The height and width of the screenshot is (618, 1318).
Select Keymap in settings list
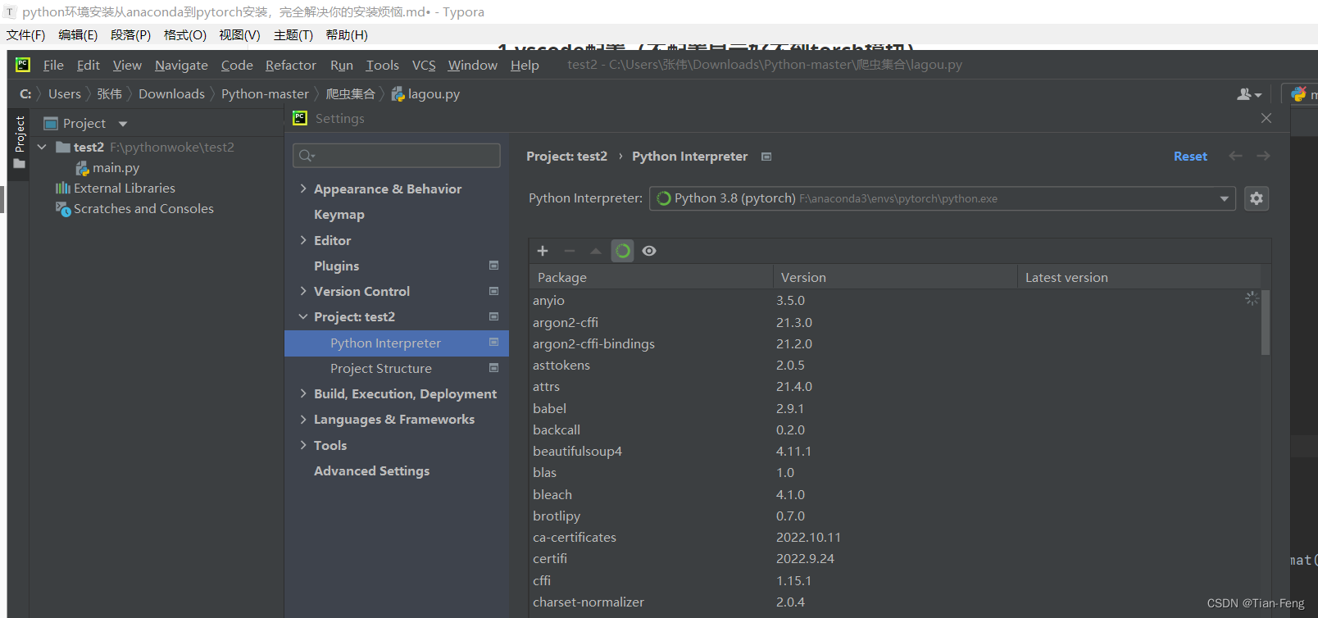point(339,215)
